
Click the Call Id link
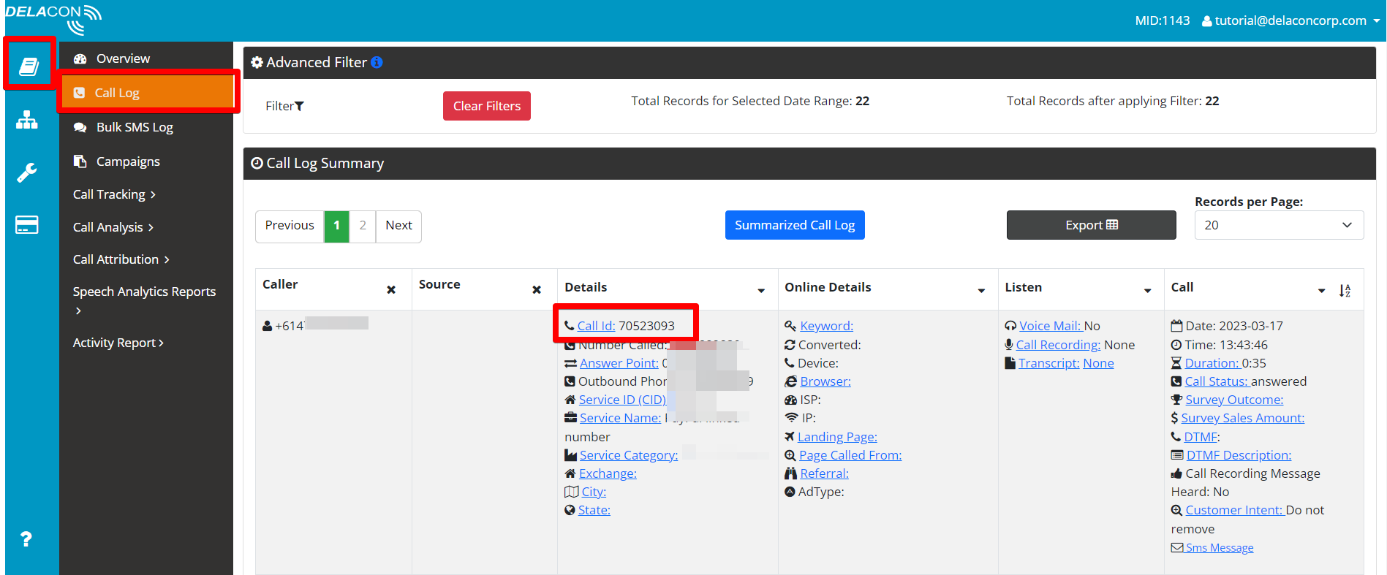coord(597,326)
